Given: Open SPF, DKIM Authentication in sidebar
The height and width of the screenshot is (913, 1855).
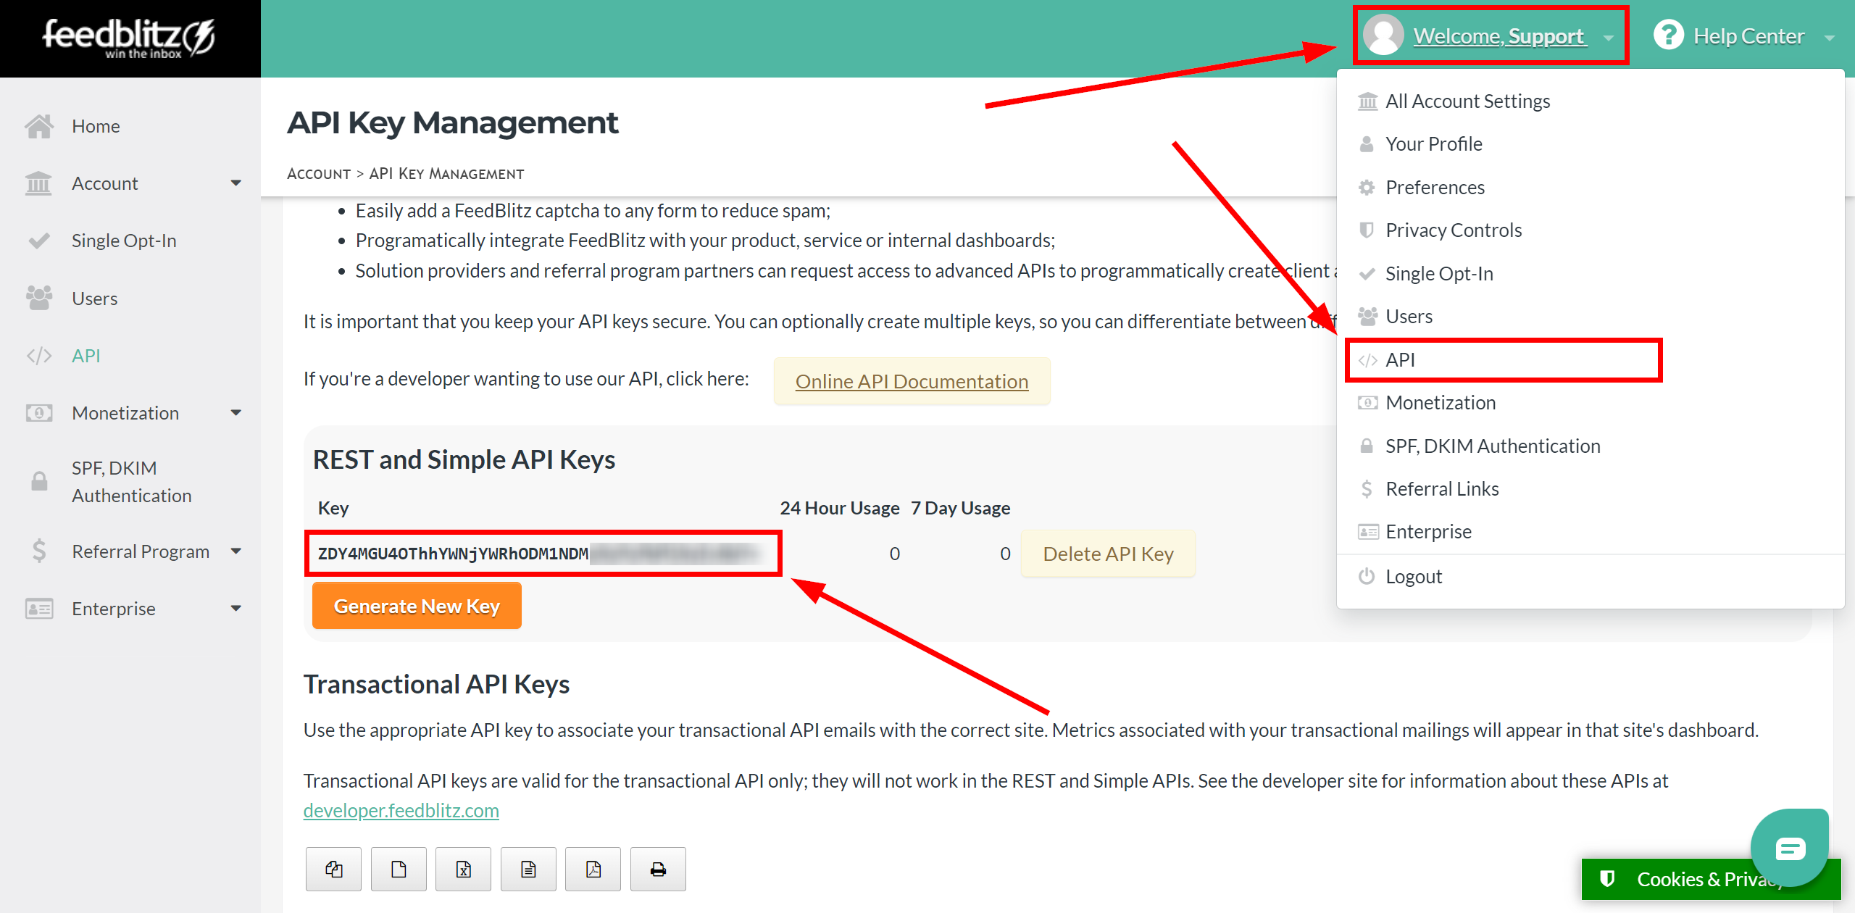Looking at the screenshot, I should coord(131,482).
